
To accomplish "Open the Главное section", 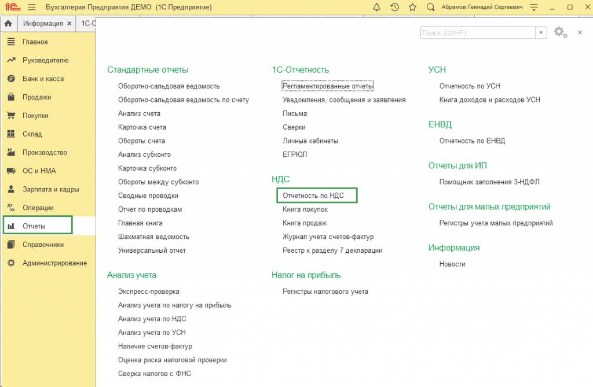I will tap(35, 42).
